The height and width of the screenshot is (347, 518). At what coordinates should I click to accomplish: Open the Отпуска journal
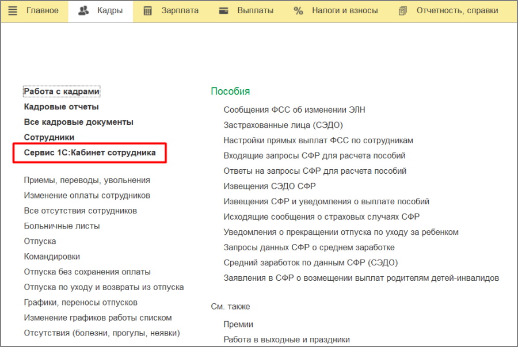(x=40, y=241)
